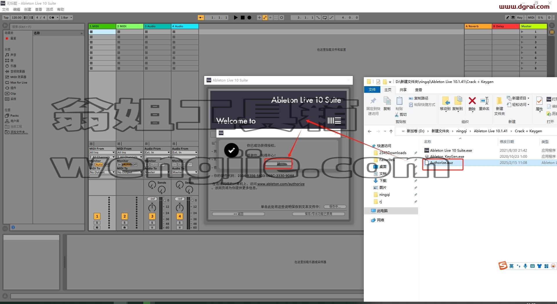Image resolution: width=557 pixels, height=304 pixels.
Task: Open MIDI To No Output dropdown on track 2
Action: click(x=130, y=172)
